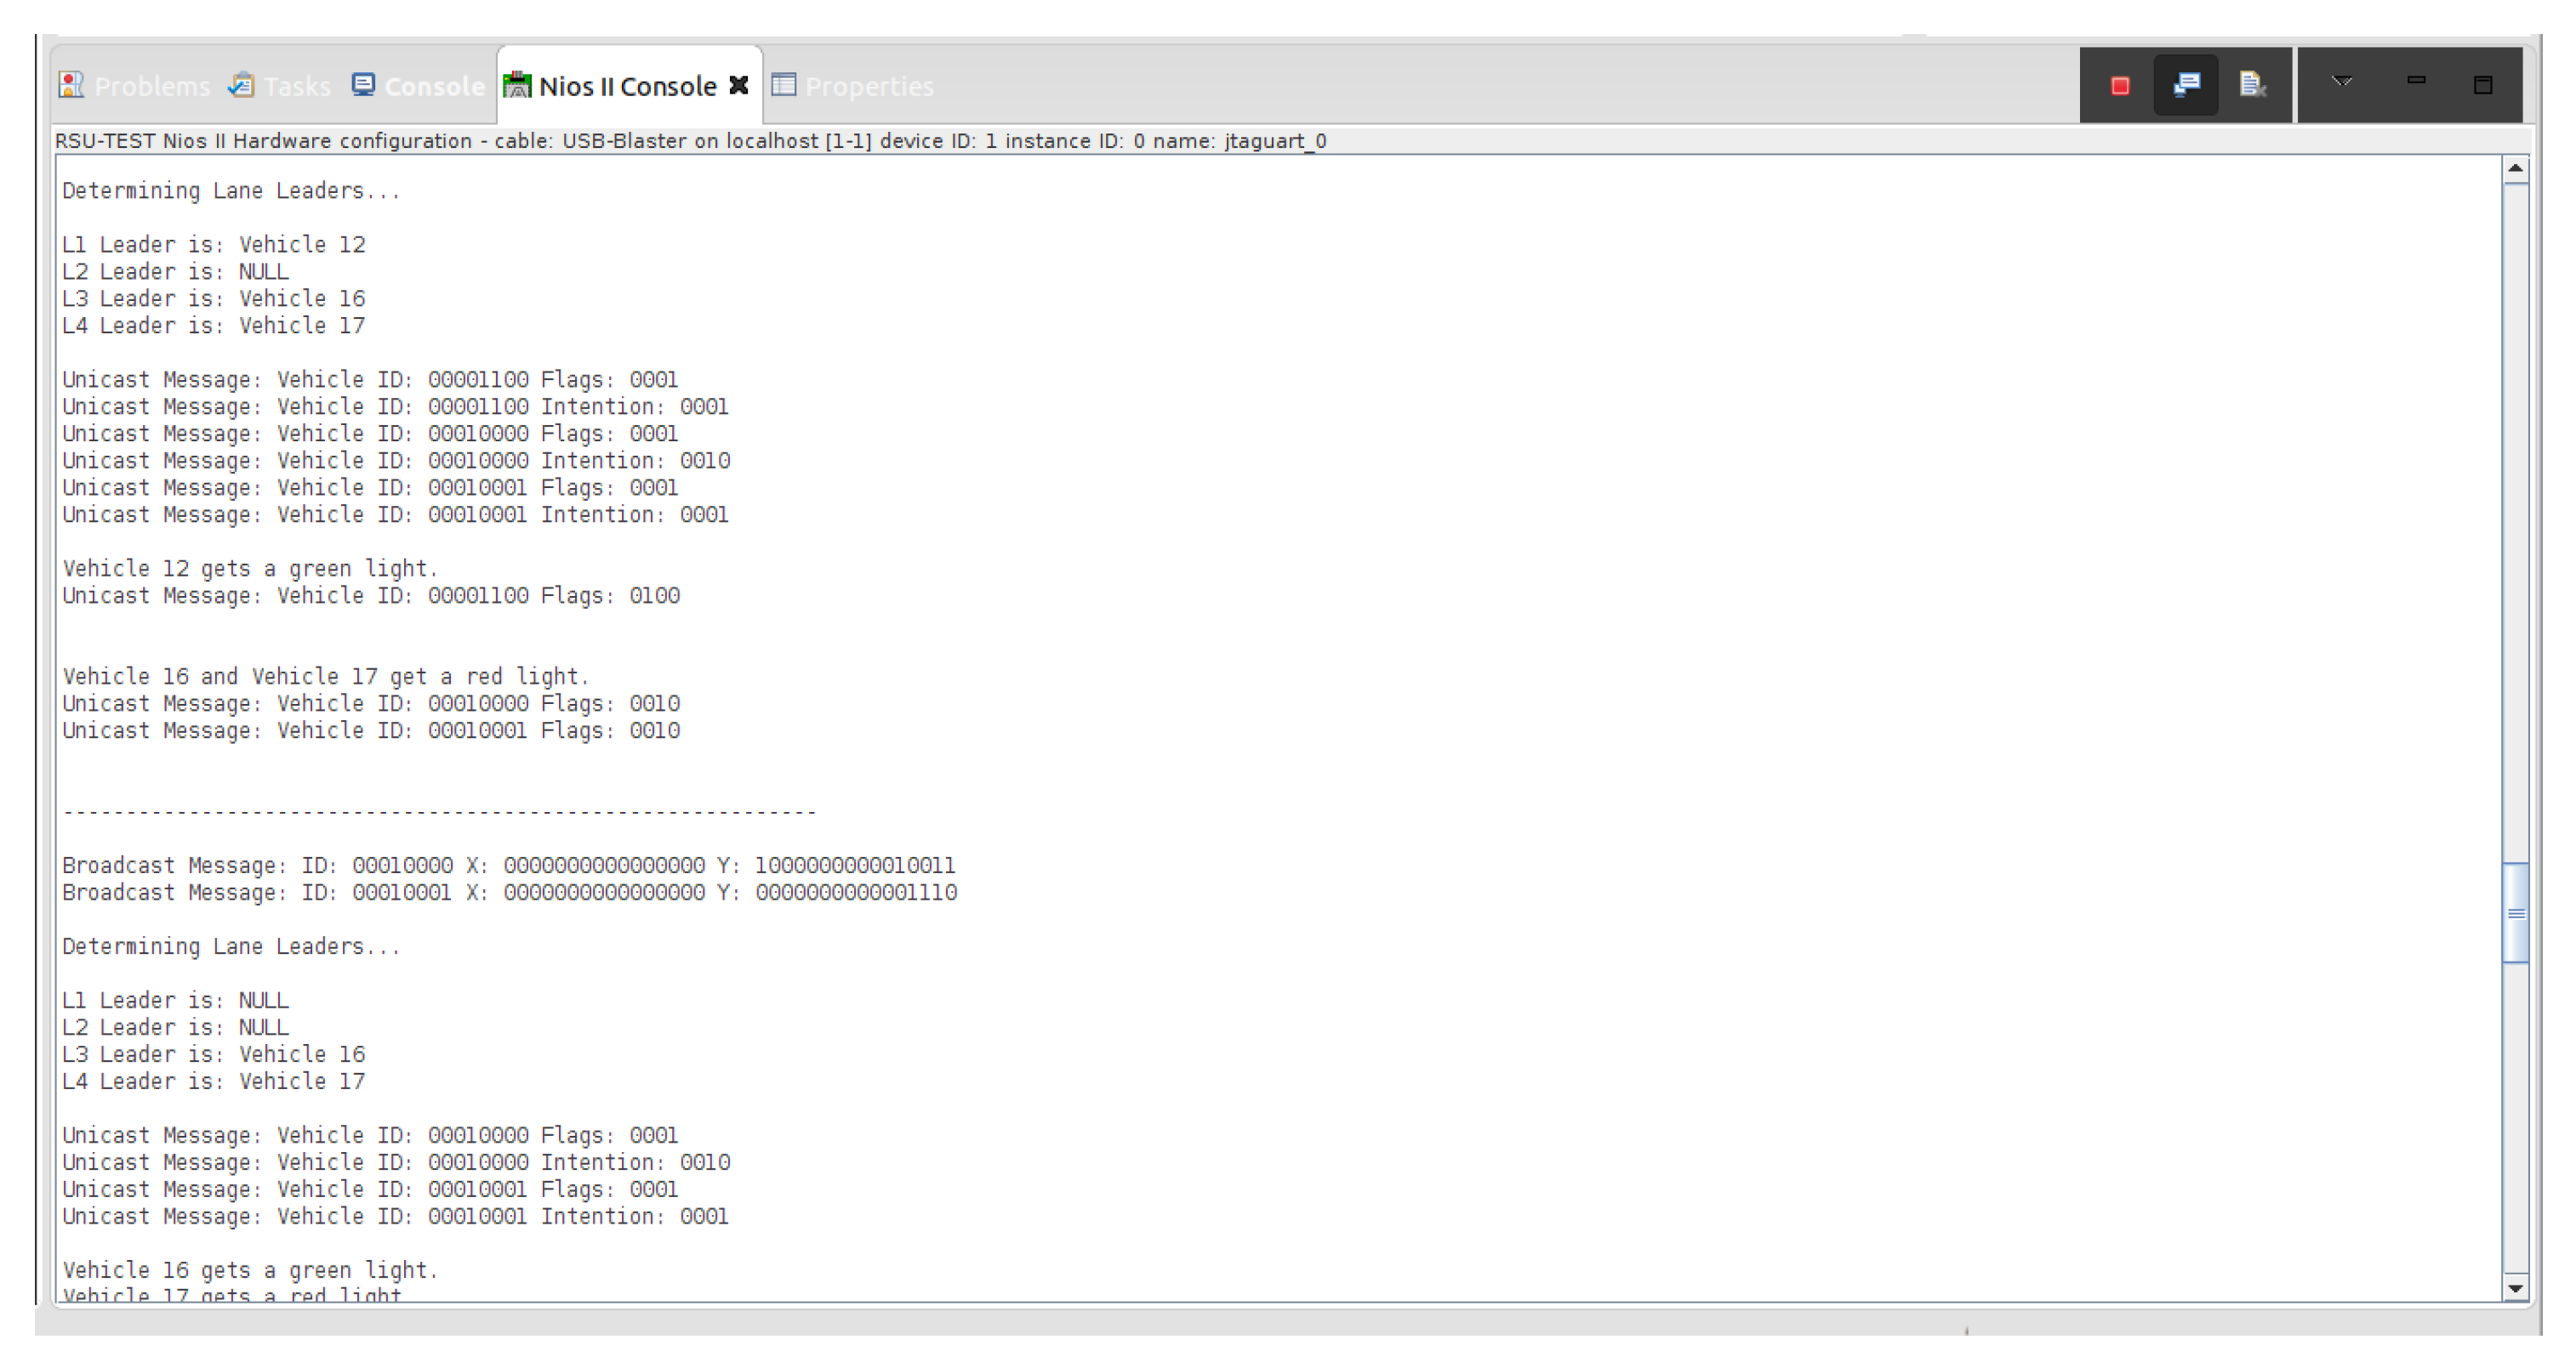Click the vertical scrollbar thumb
2576x1368 pixels.
(2516, 912)
